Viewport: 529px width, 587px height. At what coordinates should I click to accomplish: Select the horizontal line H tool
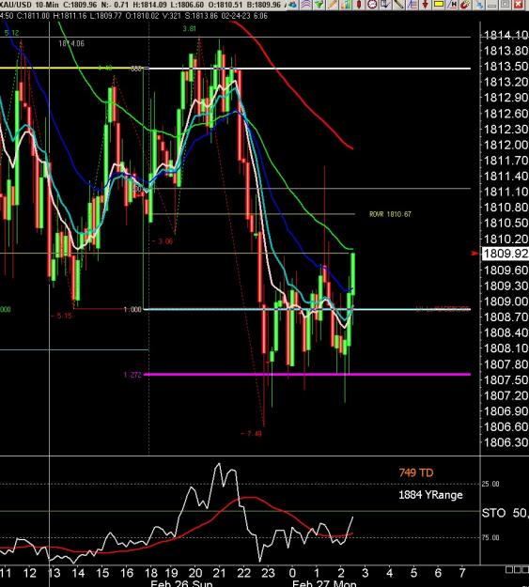click(451, 4)
